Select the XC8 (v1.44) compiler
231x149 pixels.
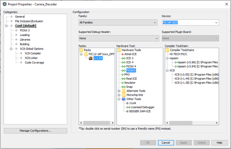(x=196, y=79)
